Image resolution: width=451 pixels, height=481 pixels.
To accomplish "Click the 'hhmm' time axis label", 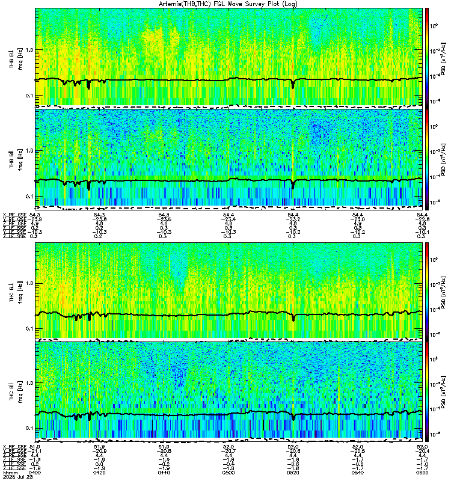I will tap(10, 473).
